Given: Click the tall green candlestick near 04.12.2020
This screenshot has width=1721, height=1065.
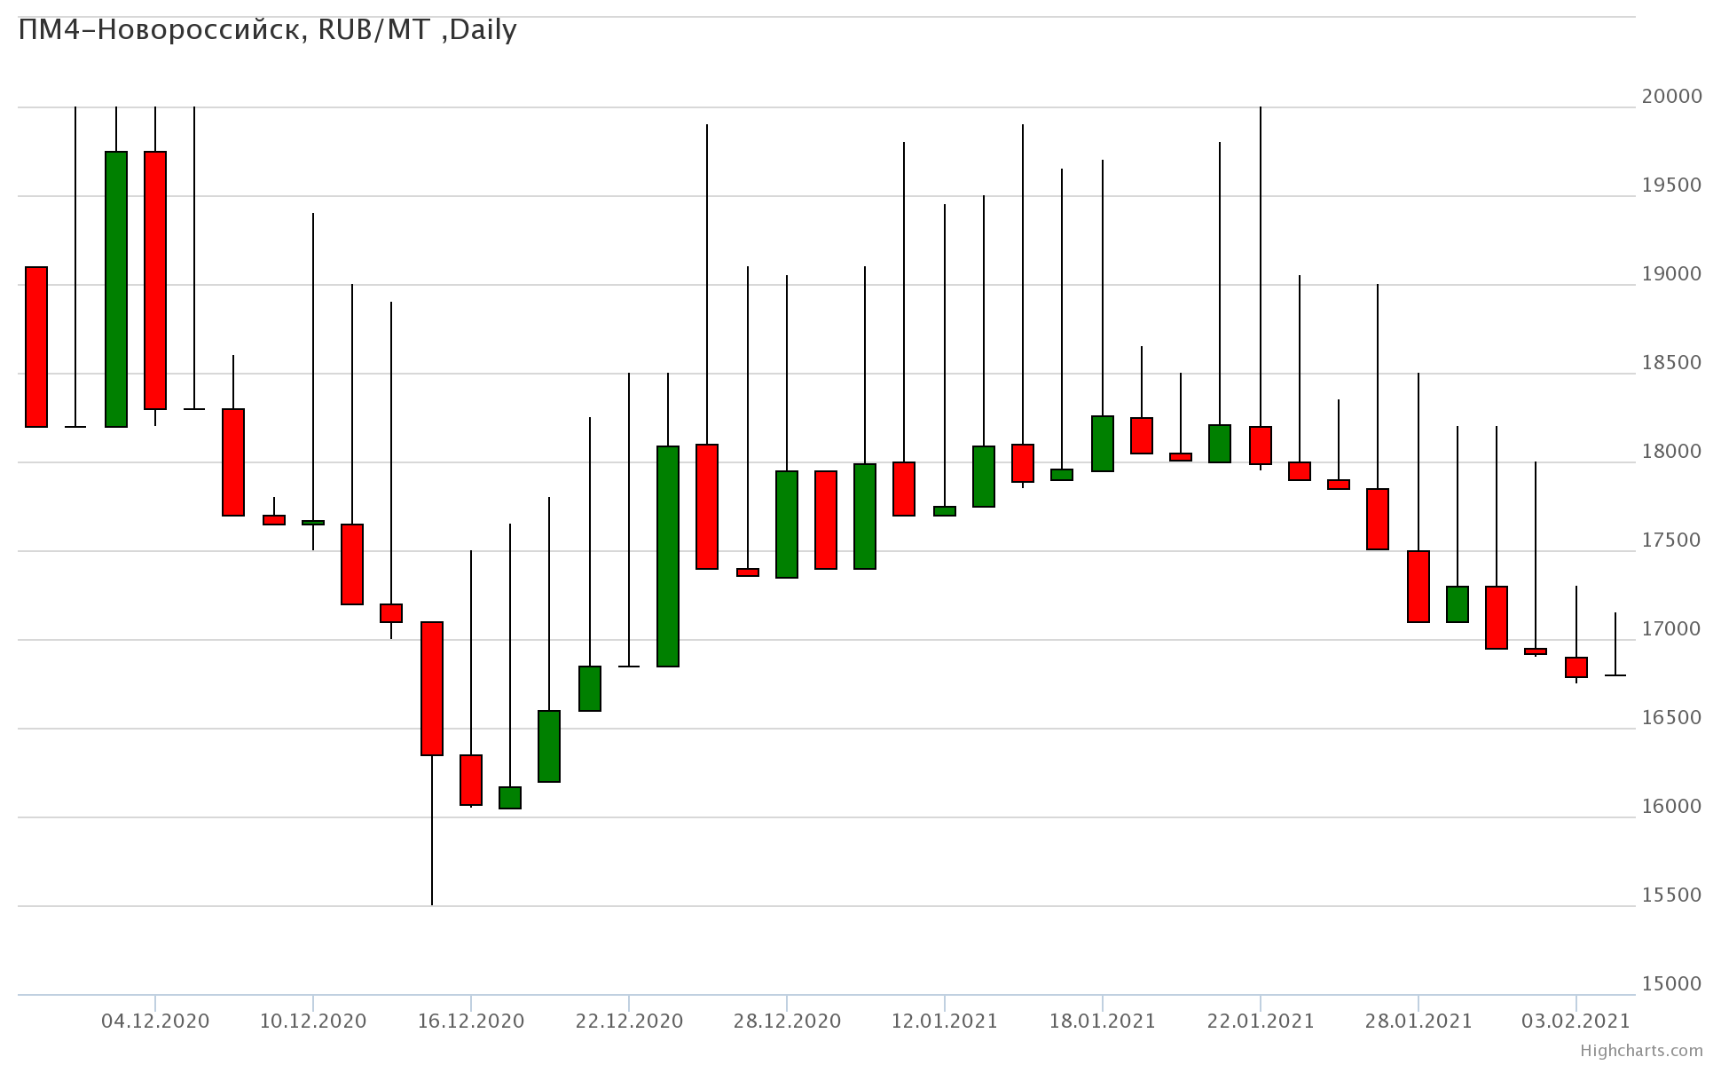Looking at the screenshot, I should pyautogui.click(x=116, y=289).
